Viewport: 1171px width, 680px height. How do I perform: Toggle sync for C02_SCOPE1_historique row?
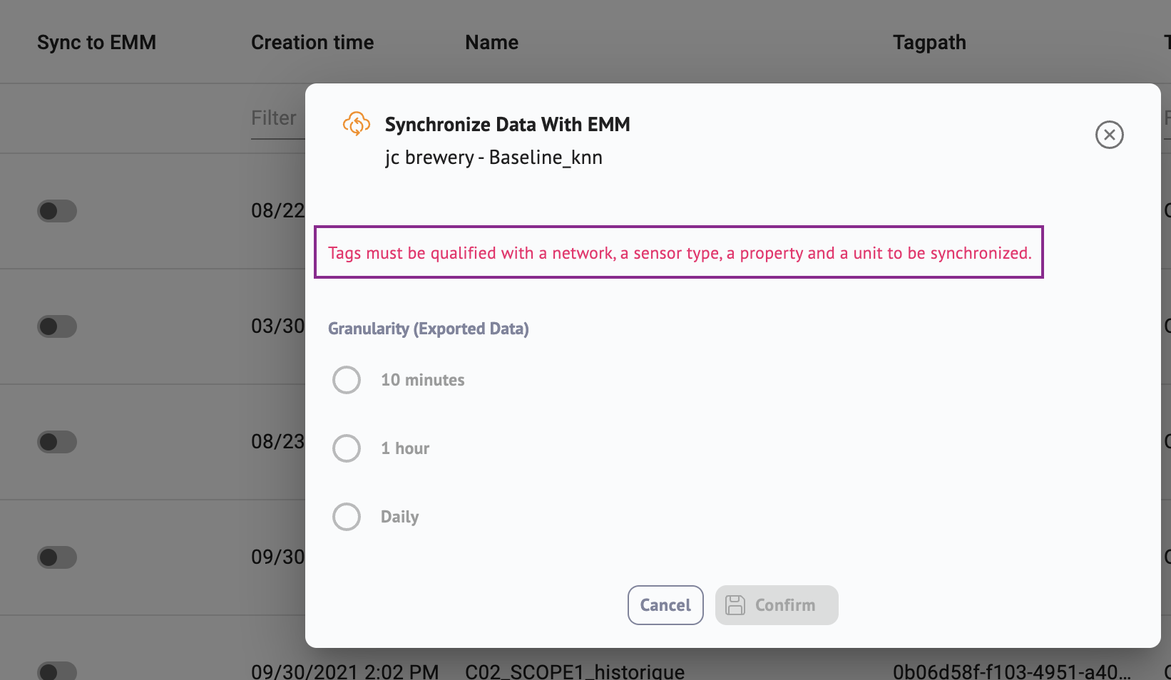[x=57, y=671]
